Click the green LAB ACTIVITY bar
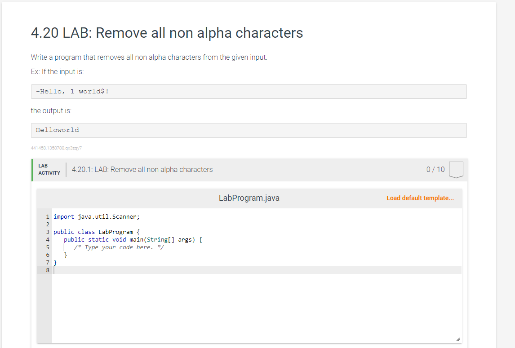This screenshot has height=348, width=515. (x=31, y=169)
